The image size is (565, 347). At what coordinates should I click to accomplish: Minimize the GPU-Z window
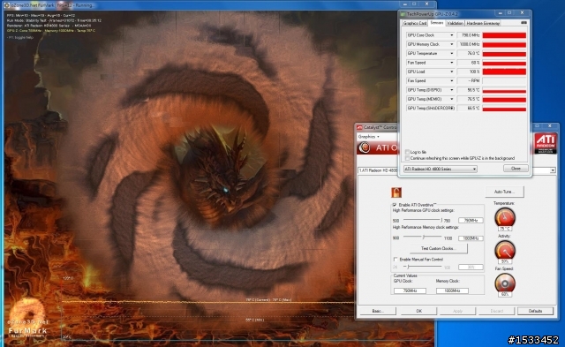point(501,13)
